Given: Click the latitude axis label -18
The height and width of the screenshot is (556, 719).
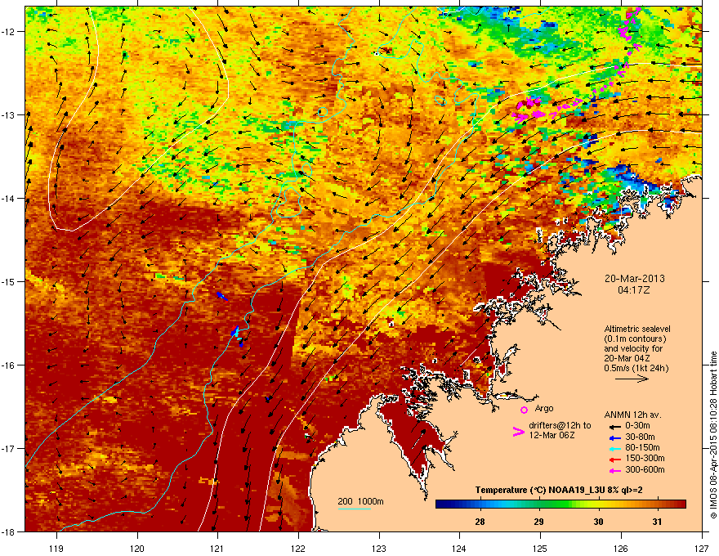Looking at the screenshot, I should (x=8, y=531).
